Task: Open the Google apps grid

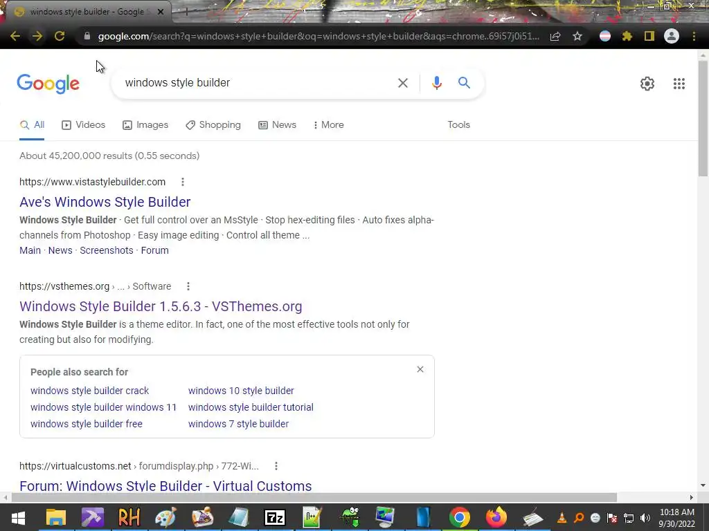Action: [679, 84]
